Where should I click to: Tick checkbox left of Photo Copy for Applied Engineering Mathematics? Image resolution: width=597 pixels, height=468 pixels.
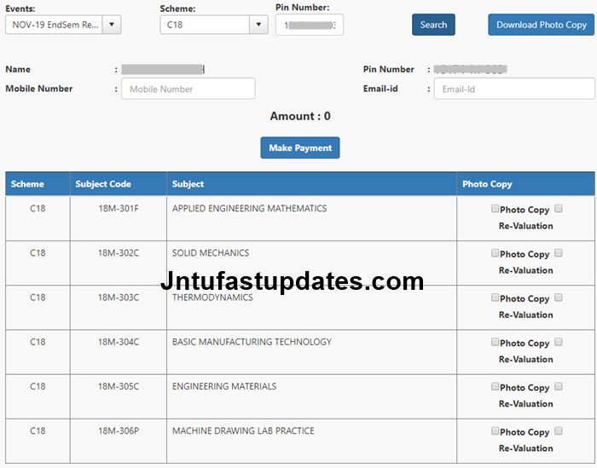click(495, 208)
